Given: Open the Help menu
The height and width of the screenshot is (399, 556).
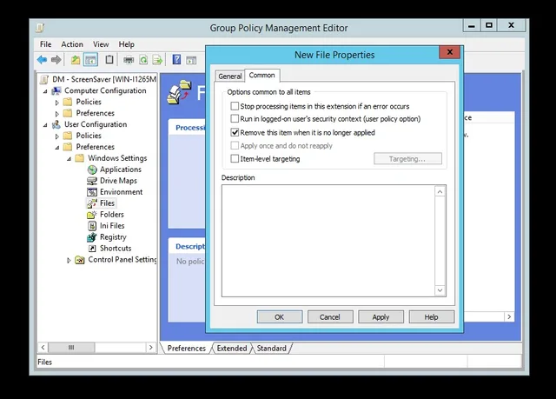Looking at the screenshot, I should [126, 44].
